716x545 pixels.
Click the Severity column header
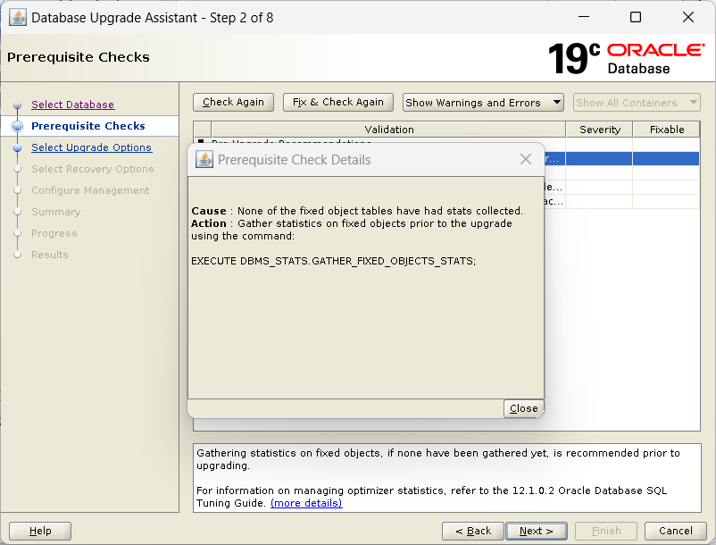(x=599, y=130)
